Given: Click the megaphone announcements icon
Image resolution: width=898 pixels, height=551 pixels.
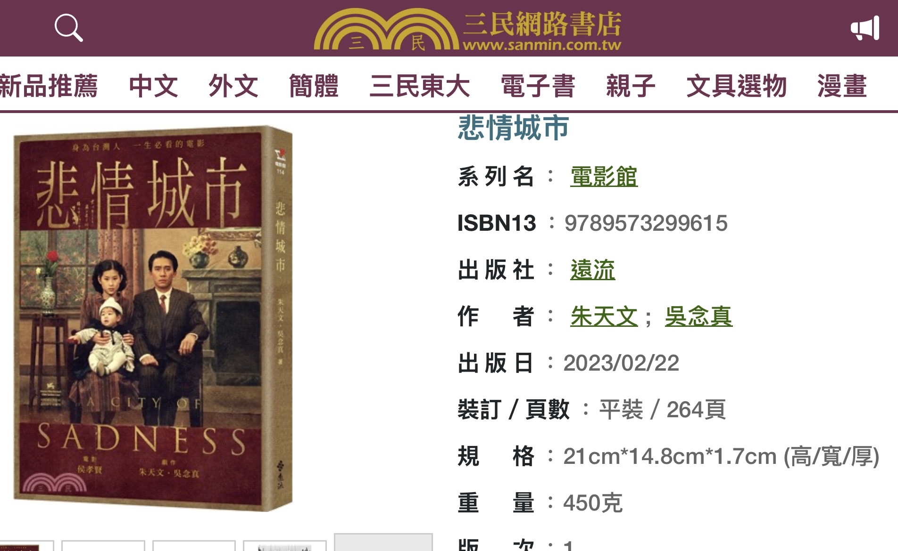Looking at the screenshot, I should coord(865,28).
